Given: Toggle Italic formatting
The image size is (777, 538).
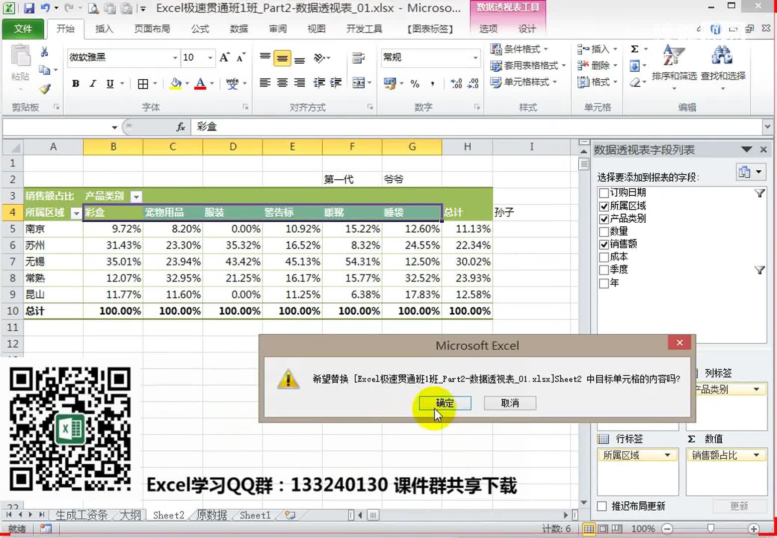Looking at the screenshot, I should click(x=93, y=84).
